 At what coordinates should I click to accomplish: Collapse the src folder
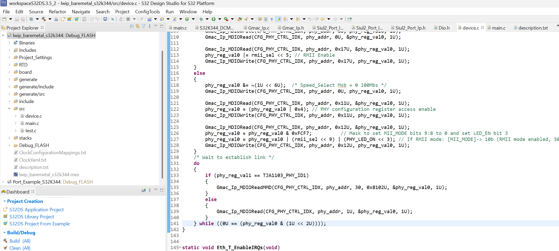click(9, 109)
